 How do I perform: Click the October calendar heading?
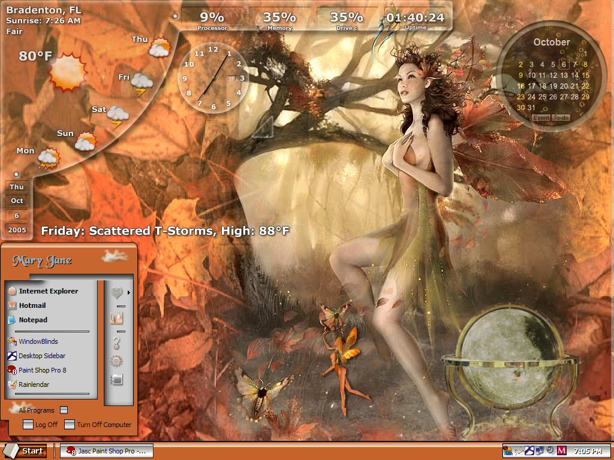[x=552, y=43]
